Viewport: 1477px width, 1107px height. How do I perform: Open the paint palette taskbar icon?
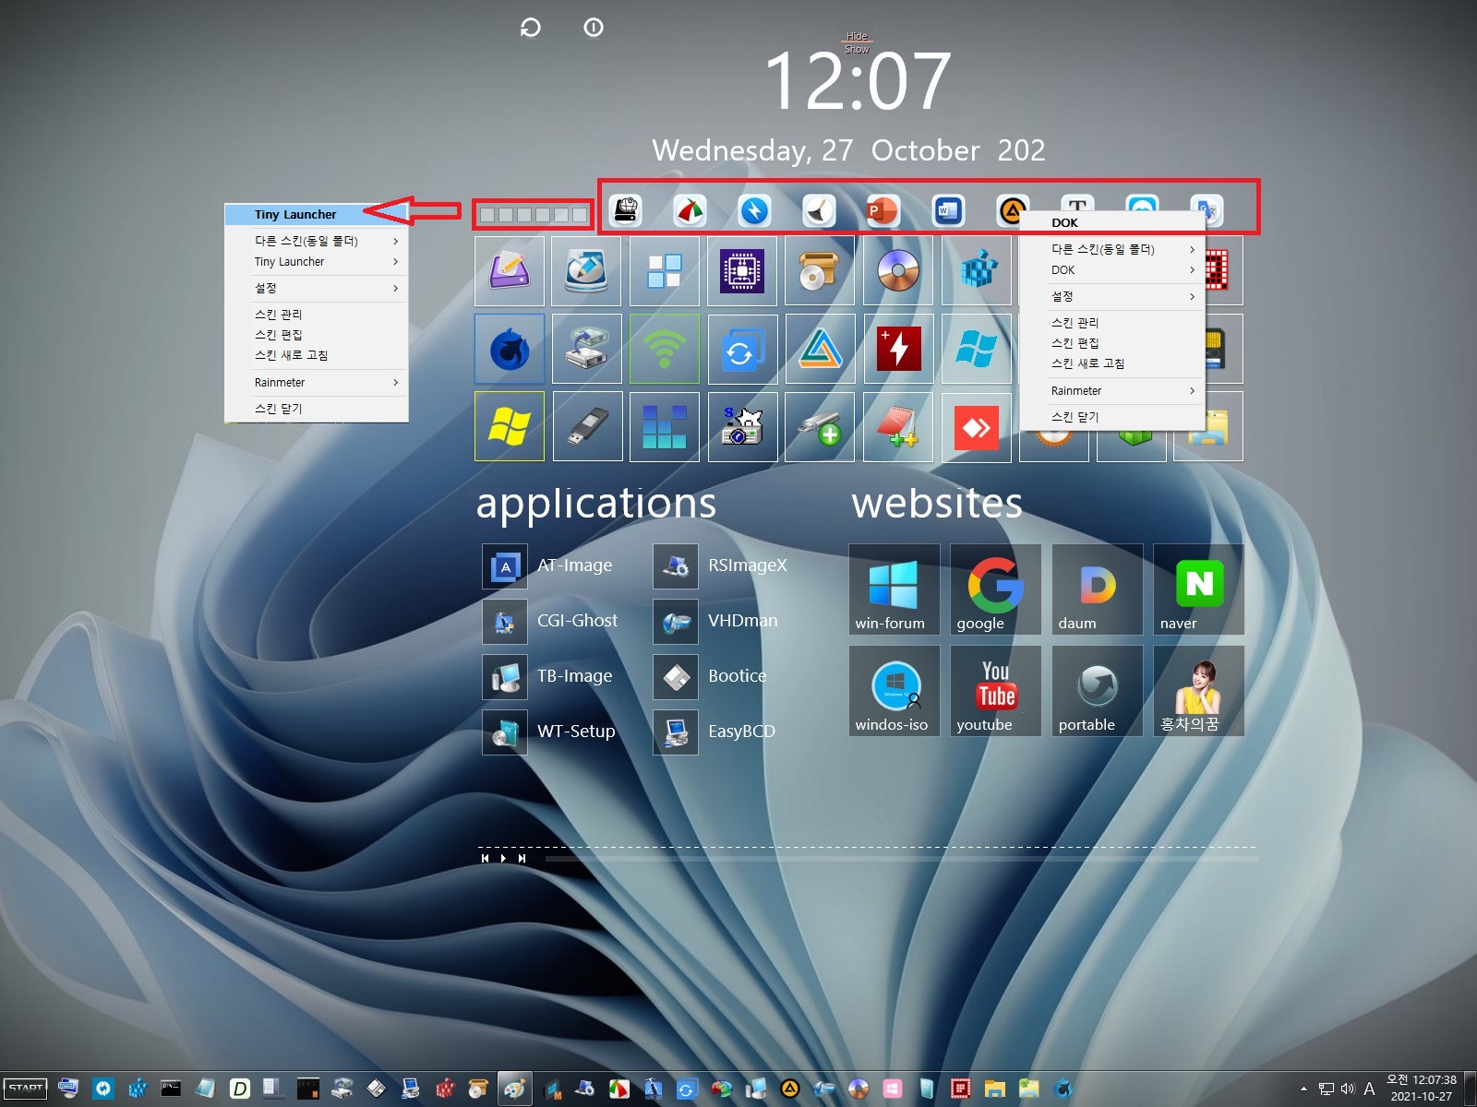pyautogui.click(x=514, y=1089)
